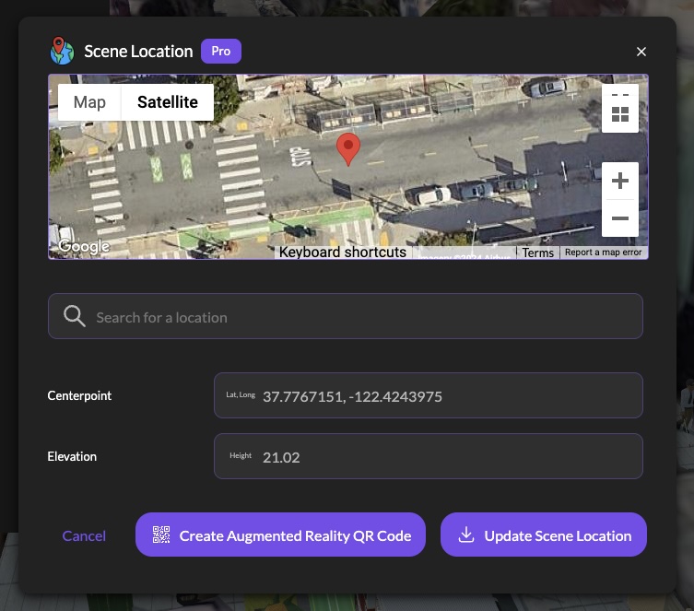
Task: Click the globe Scene Location icon
Action: (62, 51)
